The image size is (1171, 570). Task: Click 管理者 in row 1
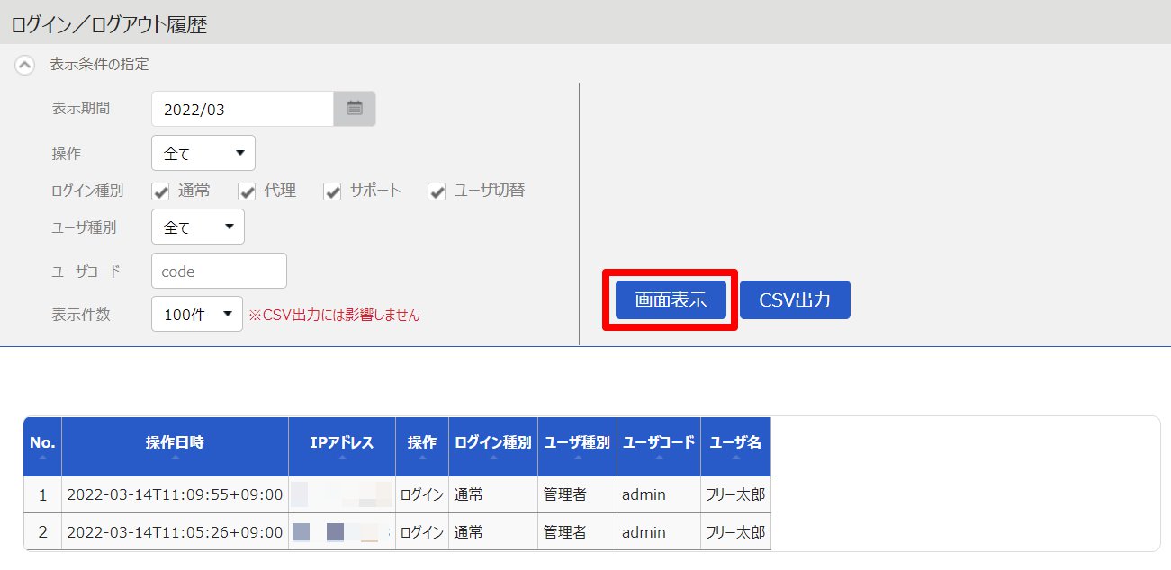point(565,494)
